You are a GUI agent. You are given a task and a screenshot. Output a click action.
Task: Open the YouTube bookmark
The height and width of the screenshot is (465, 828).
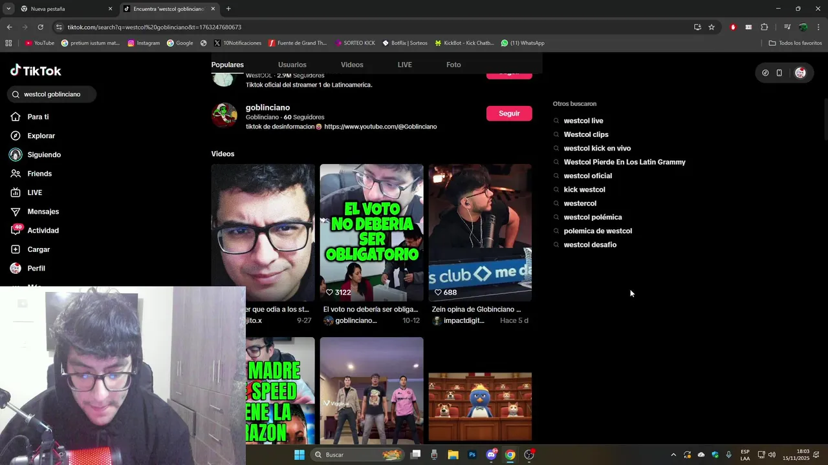coord(39,43)
